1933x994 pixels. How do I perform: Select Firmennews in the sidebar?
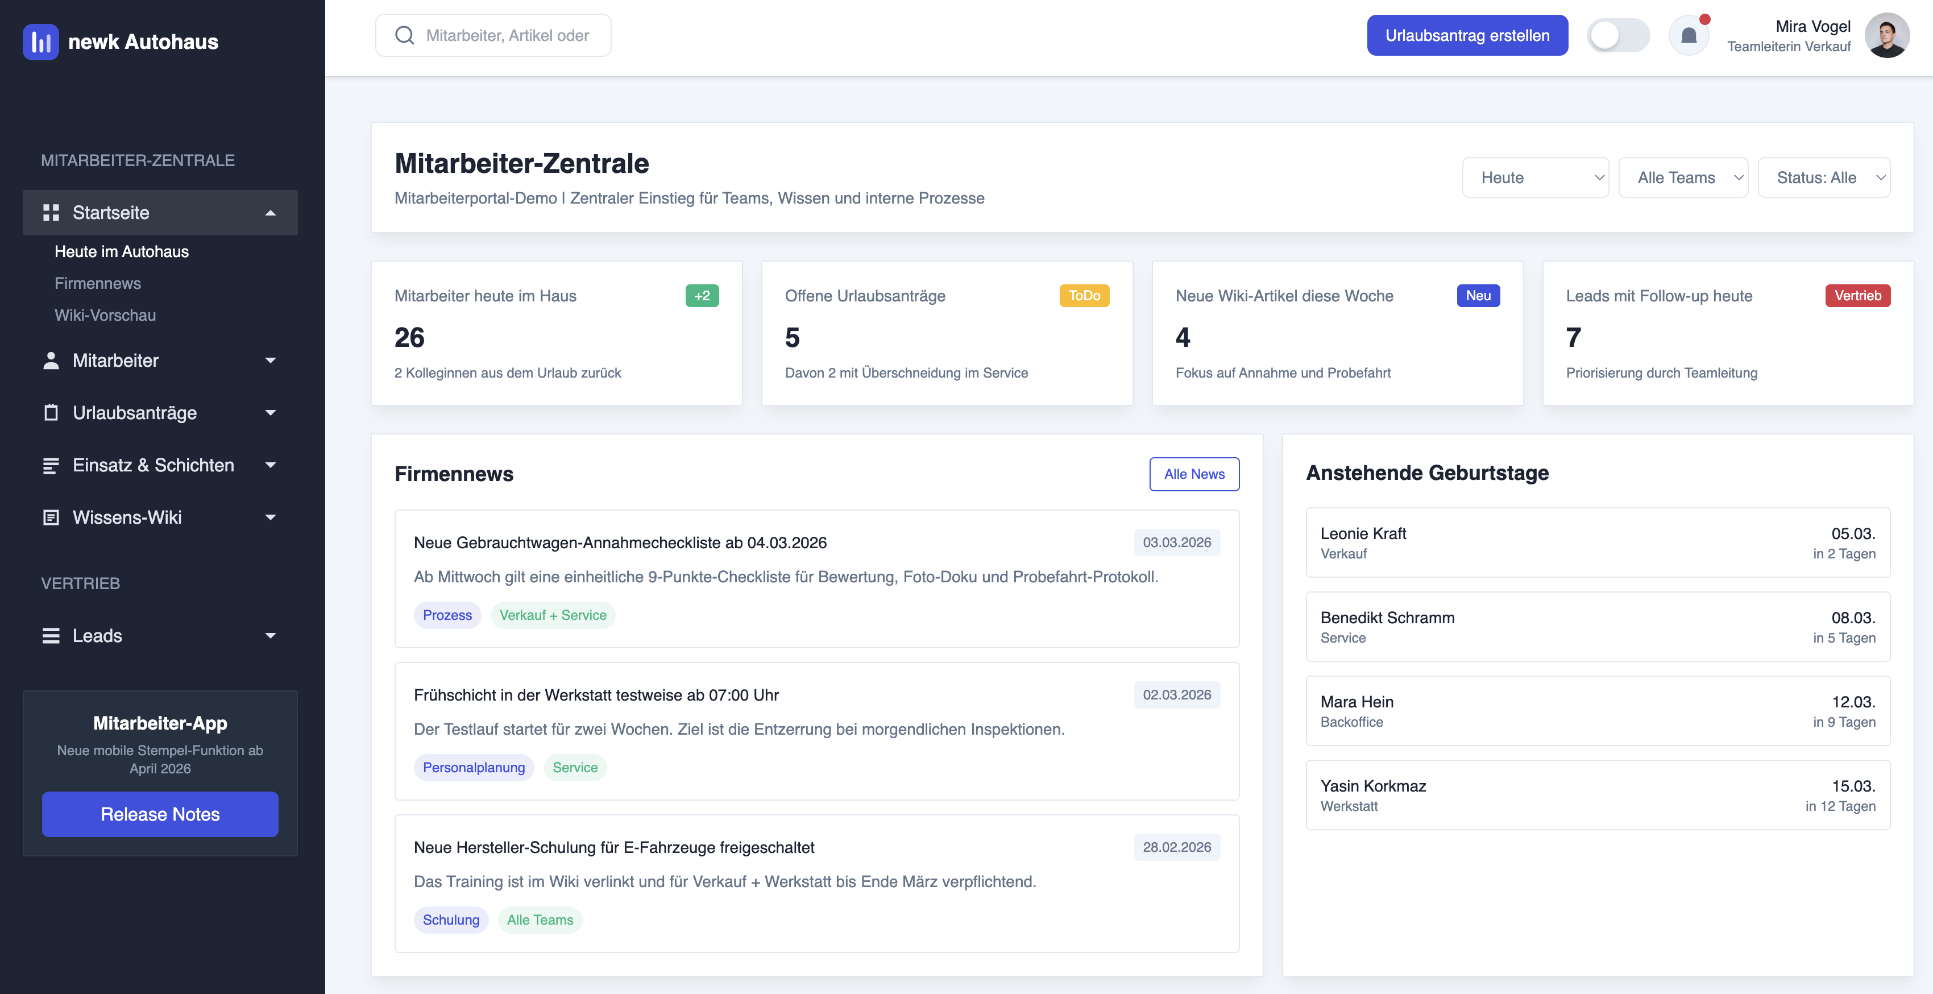(x=98, y=283)
